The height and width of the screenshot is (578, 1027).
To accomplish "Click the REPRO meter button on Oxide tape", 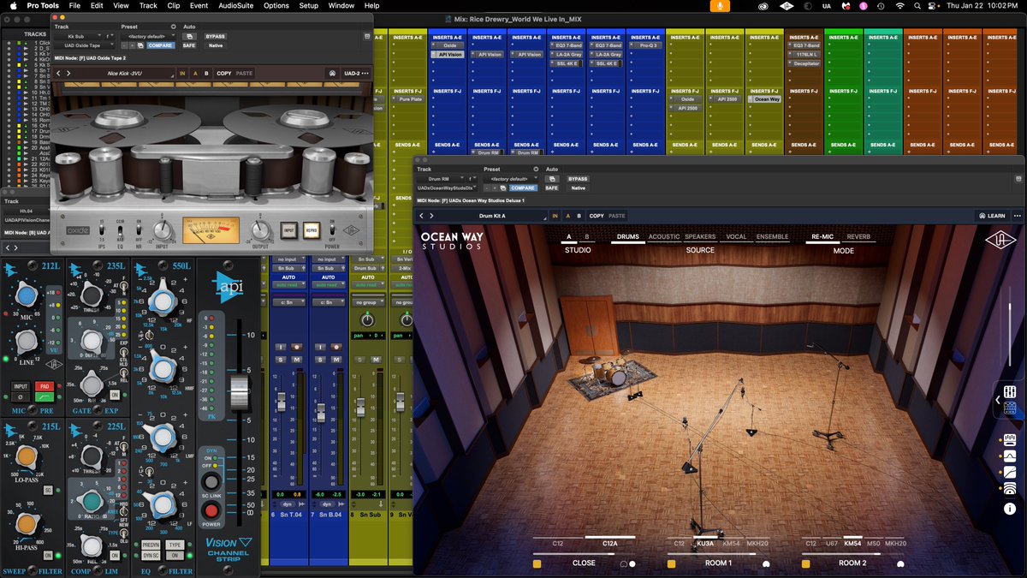I will [x=312, y=230].
